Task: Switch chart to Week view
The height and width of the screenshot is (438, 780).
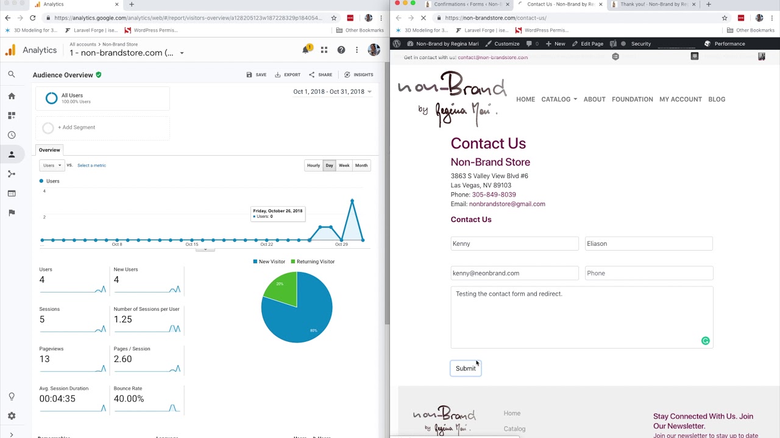Action: pos(344,165)
